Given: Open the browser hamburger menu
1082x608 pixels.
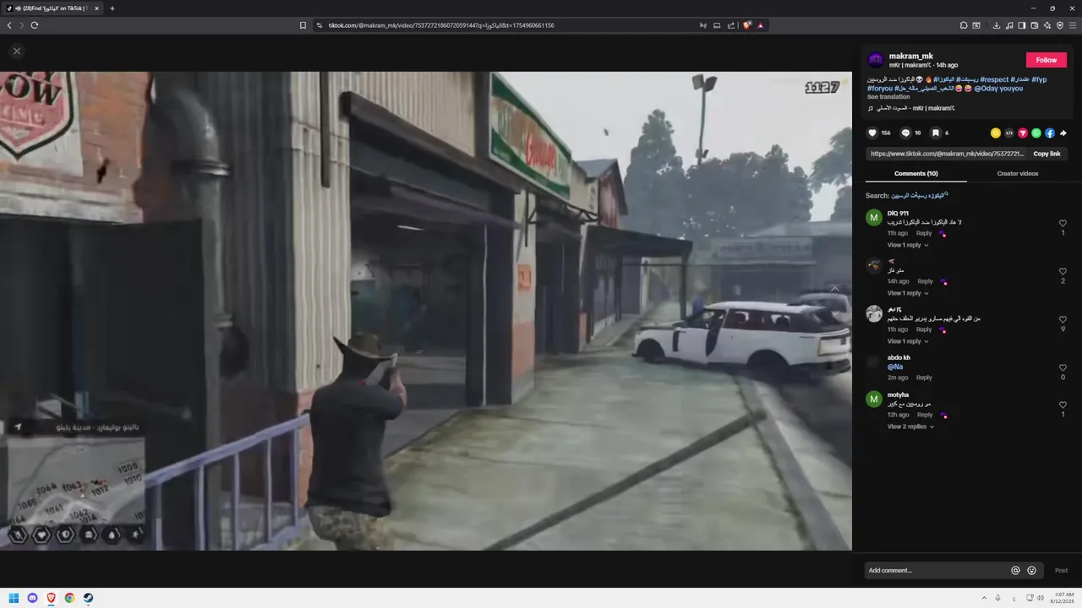Looking at the screenshot, I should [1072, 25].
